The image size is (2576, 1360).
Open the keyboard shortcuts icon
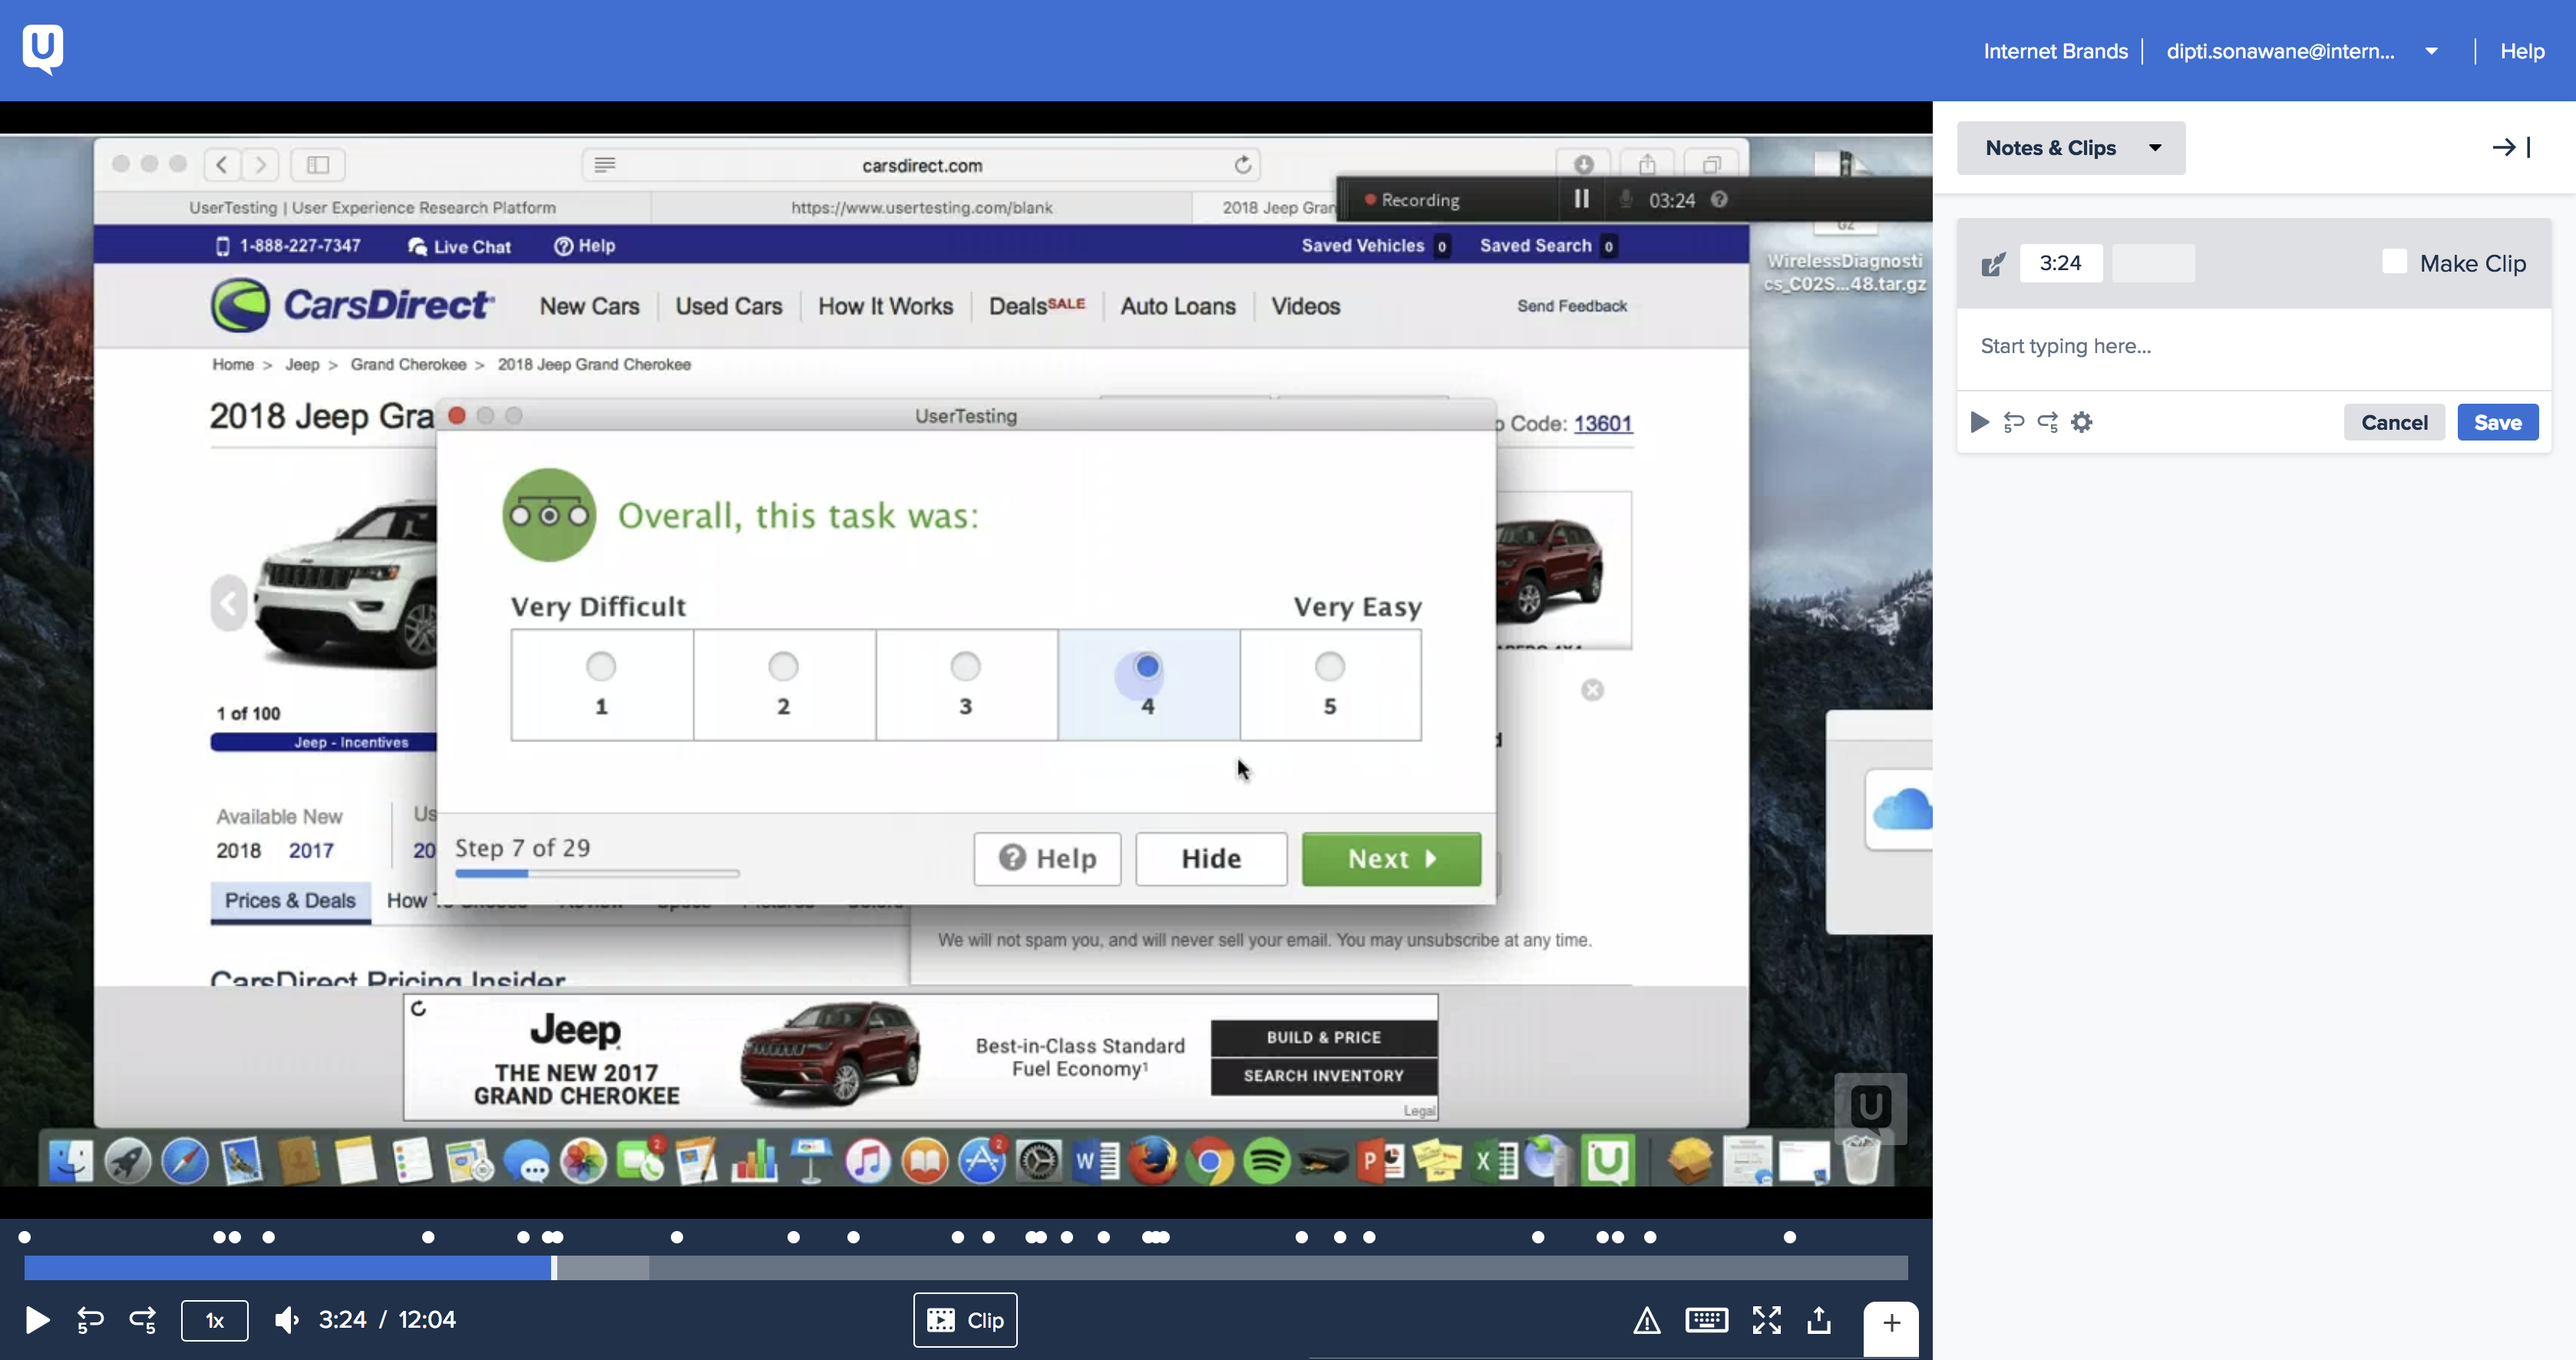pos(1706,1320)
